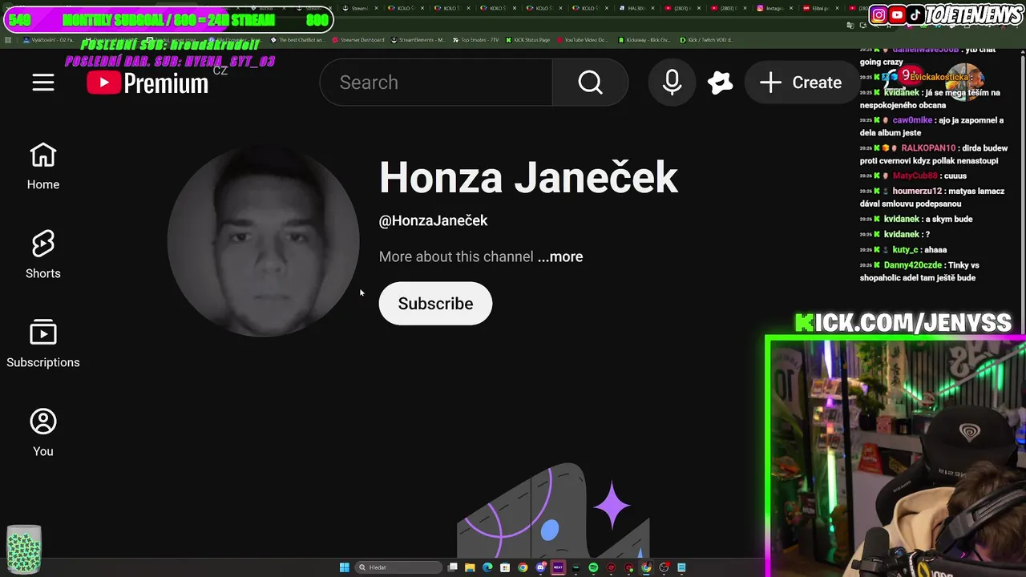Open Subscriptions in the sidebar
The width and height of the screenshot is (1026, 577).
point(43,344)
